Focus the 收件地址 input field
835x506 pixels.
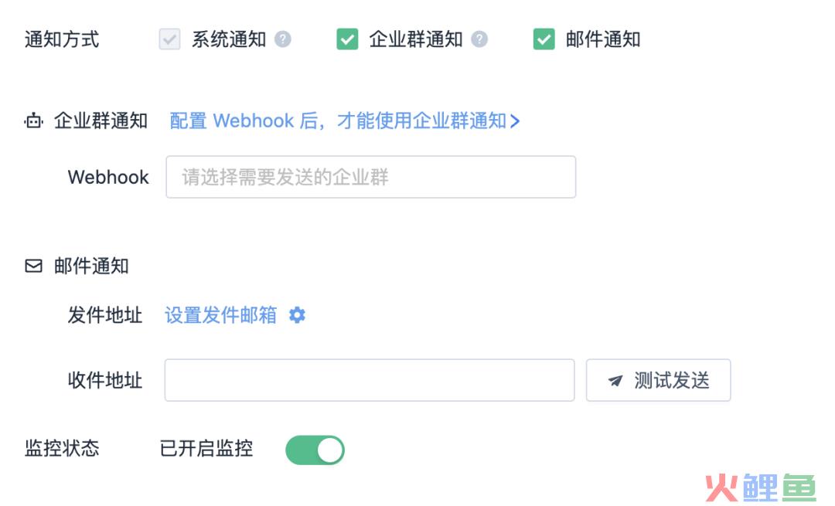pyautogui.click(x=370, y=380)
